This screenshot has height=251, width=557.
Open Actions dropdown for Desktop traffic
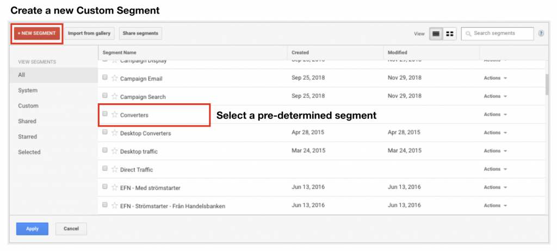pos(495,151)
